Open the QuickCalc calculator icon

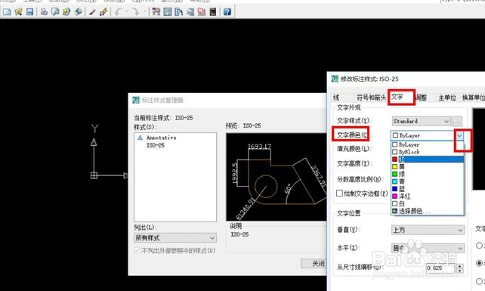[213, 12]
